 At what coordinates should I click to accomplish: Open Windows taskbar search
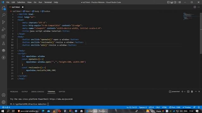point(8,111)
